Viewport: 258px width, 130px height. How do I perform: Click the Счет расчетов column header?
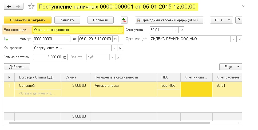tap(227, 77)
